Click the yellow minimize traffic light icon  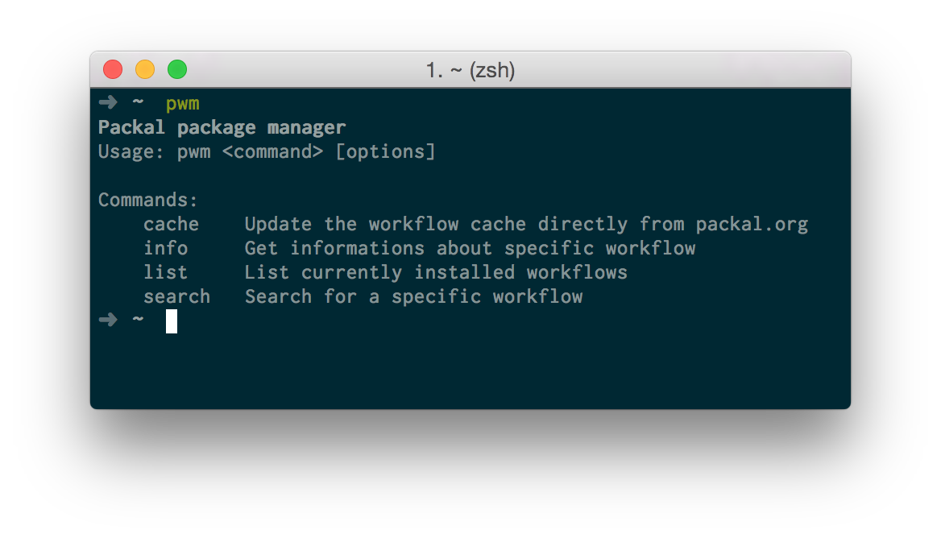[x=145, y=69]
